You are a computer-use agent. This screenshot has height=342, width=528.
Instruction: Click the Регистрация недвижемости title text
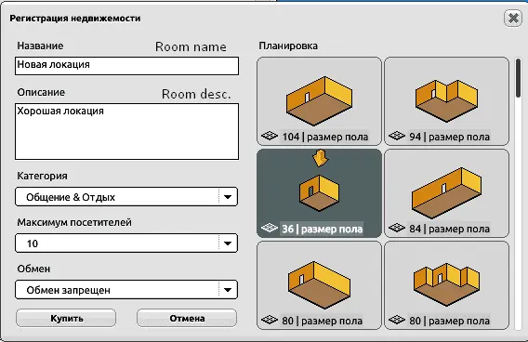tap(74, 19)
